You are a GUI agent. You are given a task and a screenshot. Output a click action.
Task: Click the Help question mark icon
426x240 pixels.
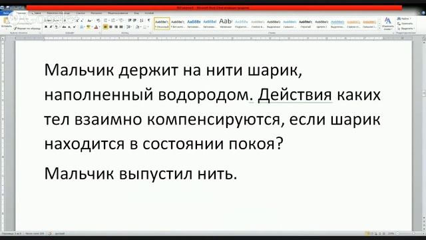[423, 13]
